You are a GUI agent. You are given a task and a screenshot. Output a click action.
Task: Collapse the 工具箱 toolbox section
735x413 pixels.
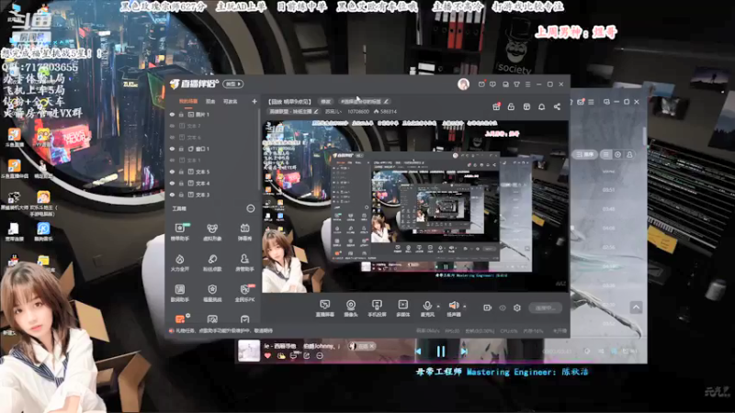tap(251, 208)
